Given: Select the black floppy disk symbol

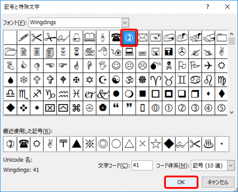Looking at the screenshot, I should [169, 52].
